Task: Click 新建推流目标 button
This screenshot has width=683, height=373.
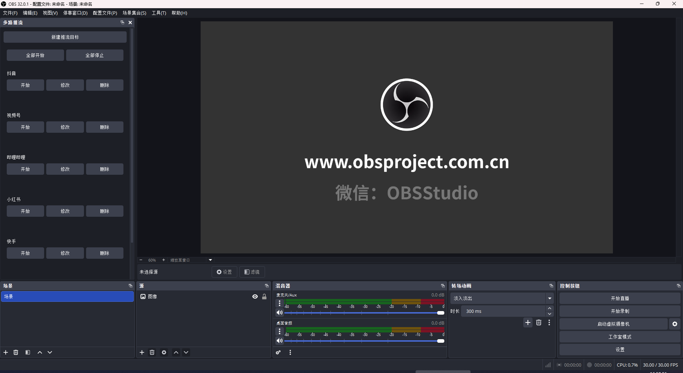Action: pyautogui.click(x=65, y=37)
